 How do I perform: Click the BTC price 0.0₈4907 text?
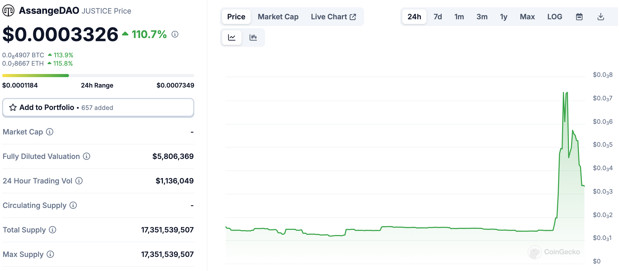point(23,55)
